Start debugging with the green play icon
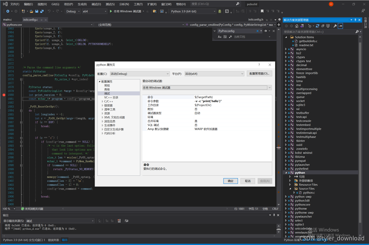 [111, 11]
